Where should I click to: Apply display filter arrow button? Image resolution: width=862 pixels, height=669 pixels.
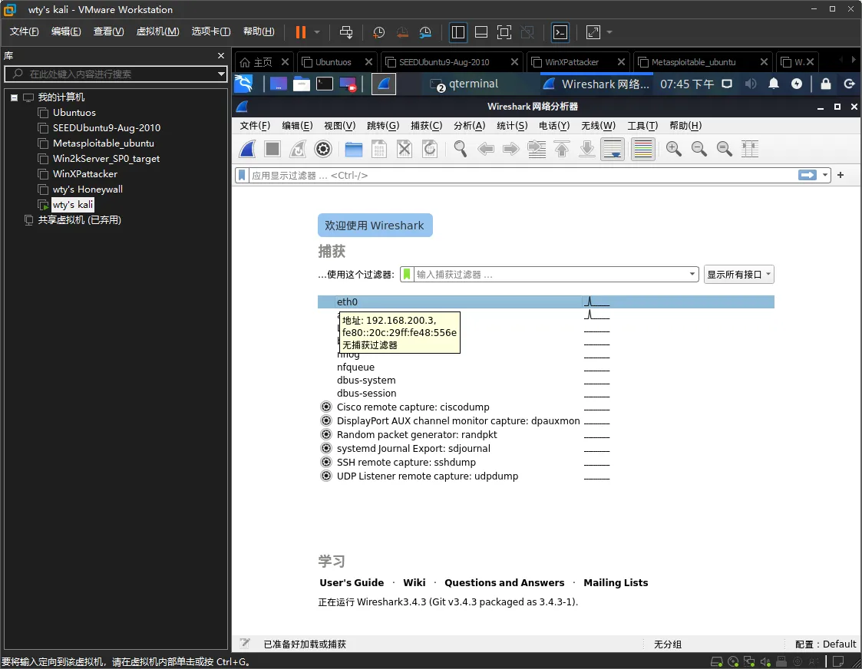pyautogui.click(x=807, y=175)
